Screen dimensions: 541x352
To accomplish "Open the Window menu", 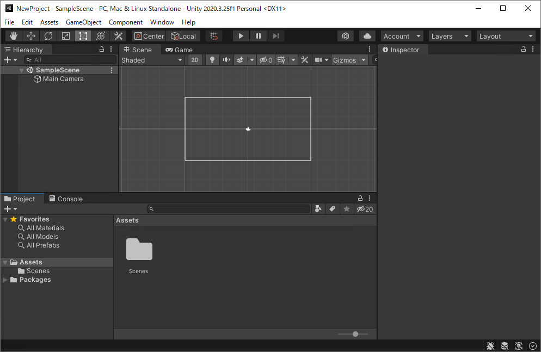I will click(x=162, y=22).
